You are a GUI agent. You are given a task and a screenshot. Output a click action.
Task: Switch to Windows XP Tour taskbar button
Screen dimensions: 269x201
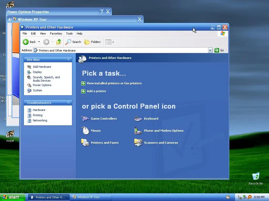point(91,197)
